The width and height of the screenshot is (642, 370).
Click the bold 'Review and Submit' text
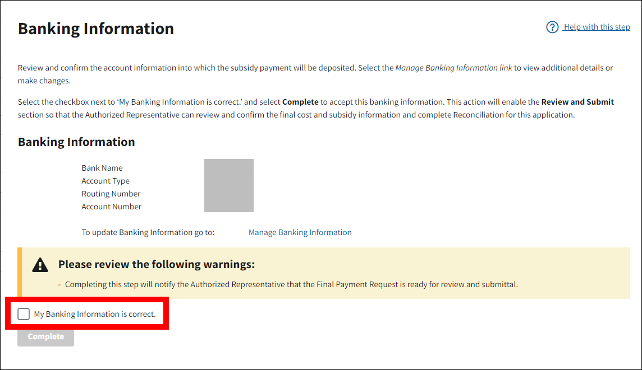(x=577, y=102)
